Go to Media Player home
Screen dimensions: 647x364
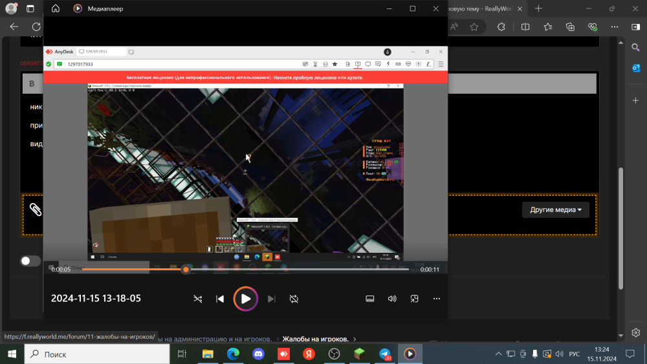(55, 8)
